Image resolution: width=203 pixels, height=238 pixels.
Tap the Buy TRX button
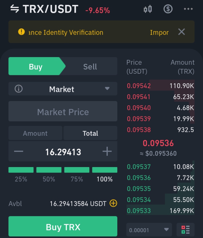click(63, 226)
